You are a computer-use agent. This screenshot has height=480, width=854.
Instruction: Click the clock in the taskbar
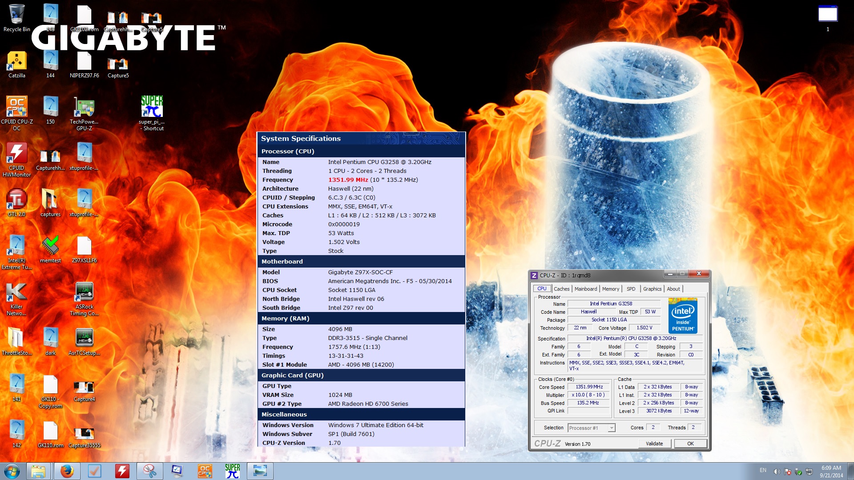pyautogui.click(x=831, y=472)
